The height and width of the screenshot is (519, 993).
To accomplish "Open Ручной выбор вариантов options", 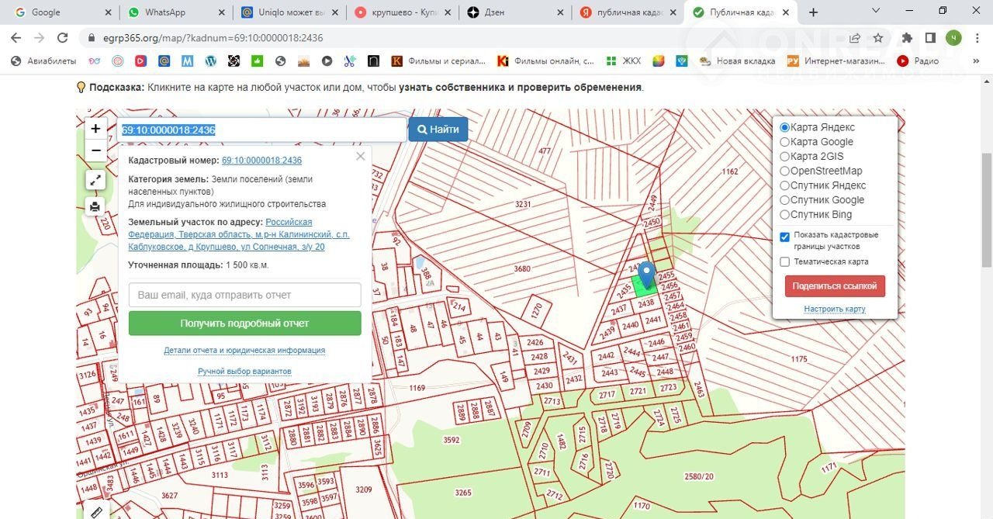I will coord(244,372).
